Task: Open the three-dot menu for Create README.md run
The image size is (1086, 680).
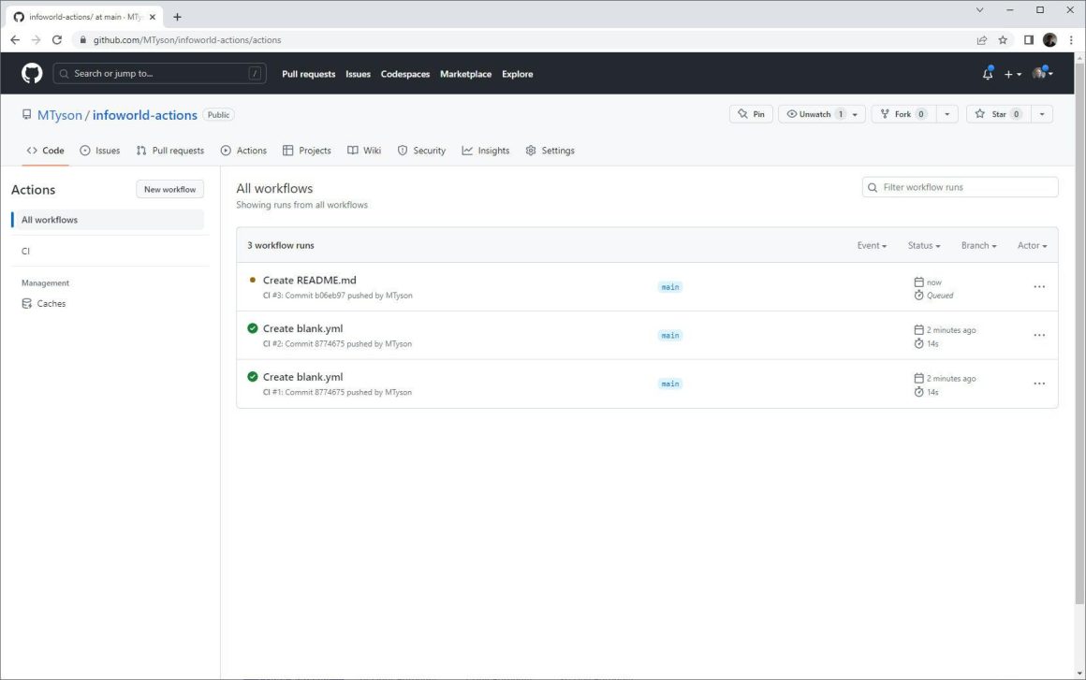Action: pyautogui.click(x=1039, y=287)
